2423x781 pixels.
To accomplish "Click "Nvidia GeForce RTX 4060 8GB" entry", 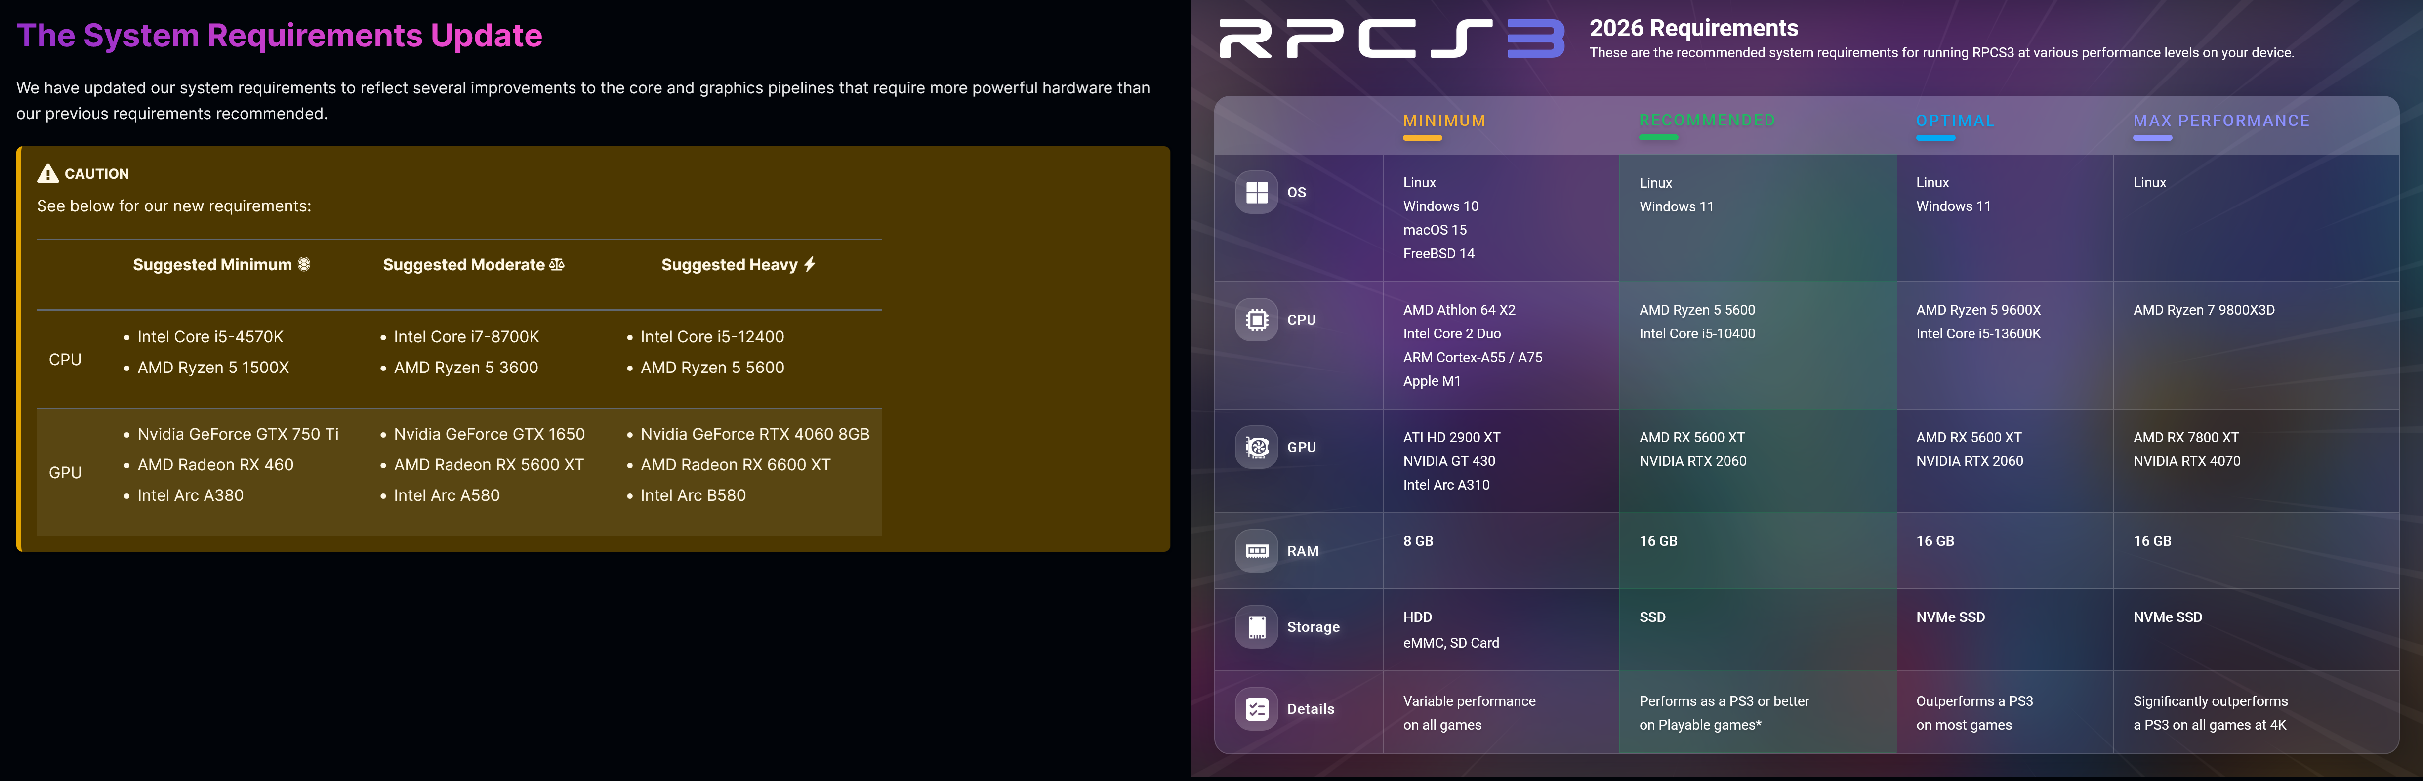I will pyautogui.click(x=755, y=435).
